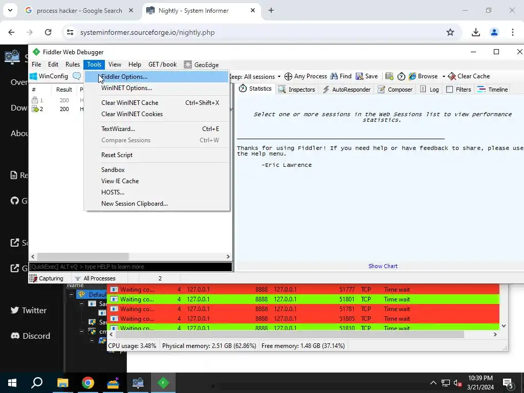The width and height of the screenshot is (524, 393).
Task: Select View IE Cache
Action: [x=157, y=181]
